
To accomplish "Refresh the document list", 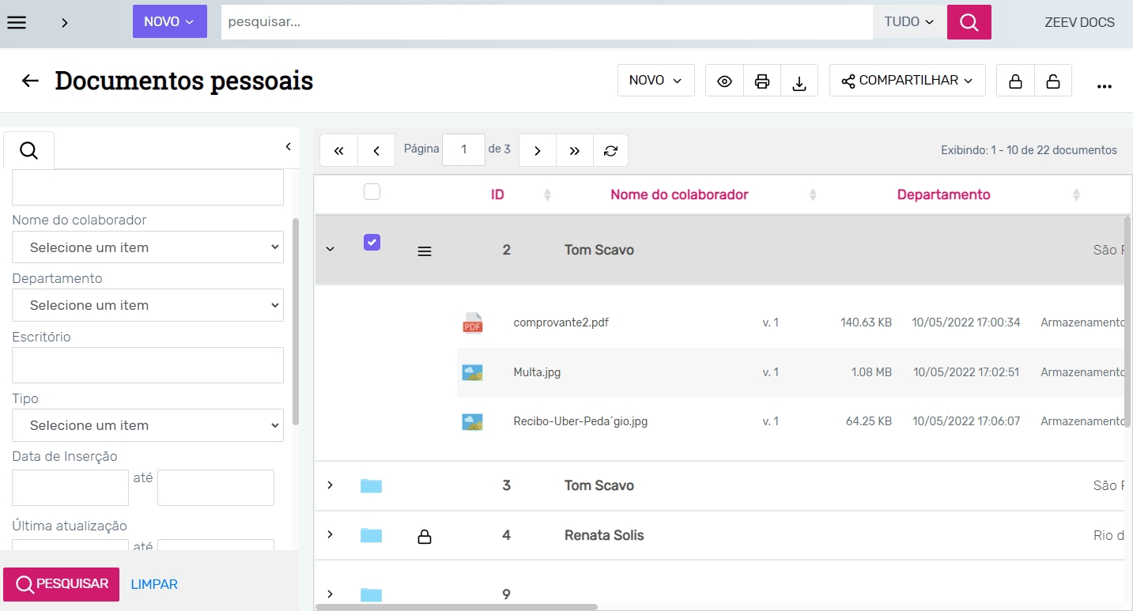I will coord(610,150).
